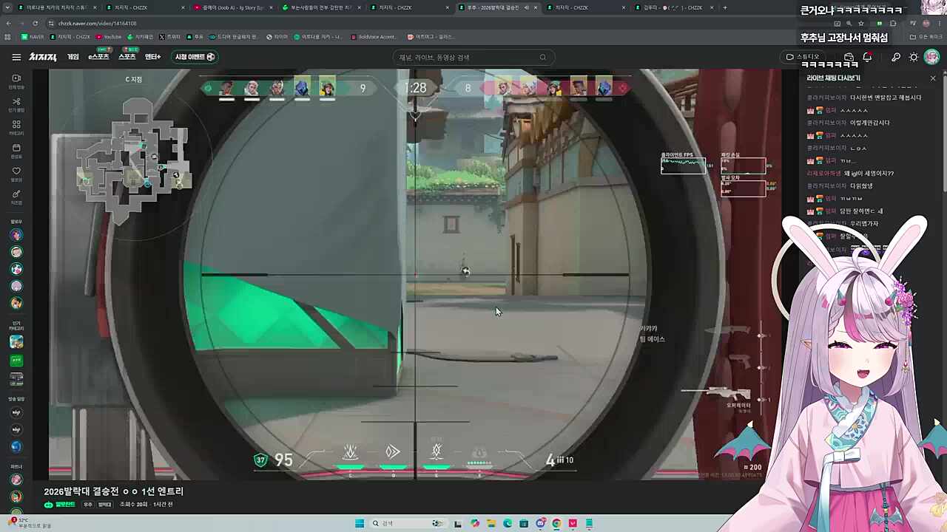Open the green popular category thumbnail
Viewport: 947px width, 532px height.
(16, 361)
